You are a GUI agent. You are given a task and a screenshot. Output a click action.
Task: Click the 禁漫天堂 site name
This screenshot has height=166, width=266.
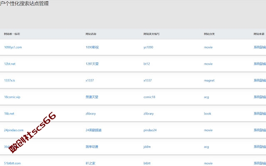click(92, 97)
